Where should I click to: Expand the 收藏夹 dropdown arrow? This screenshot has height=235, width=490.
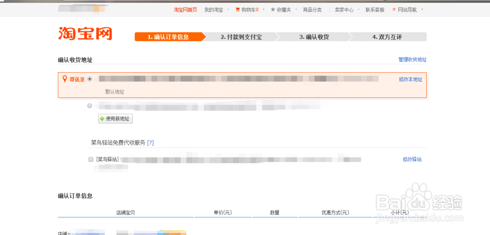295,9
